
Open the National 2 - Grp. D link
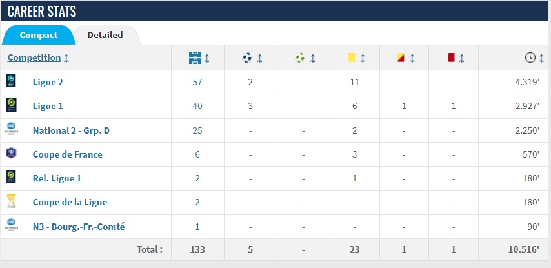pos(71,130)
